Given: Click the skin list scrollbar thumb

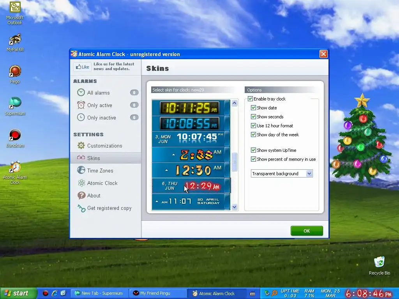Looking at the screenshot, I should 234,162.
